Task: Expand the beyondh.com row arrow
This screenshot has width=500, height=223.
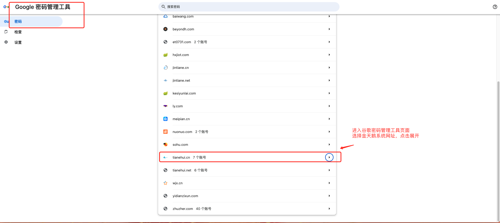Action: pyautogui.click(x=329, y=29)
